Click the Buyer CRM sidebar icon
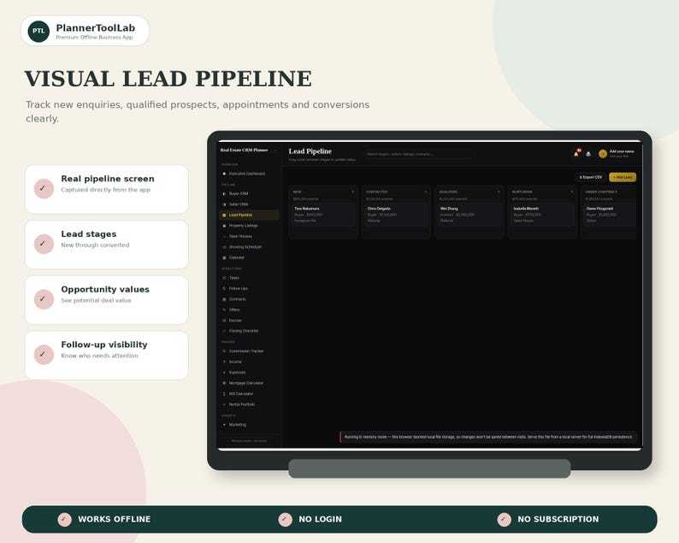The image size is (679, 543). click(x=224, y=193)
